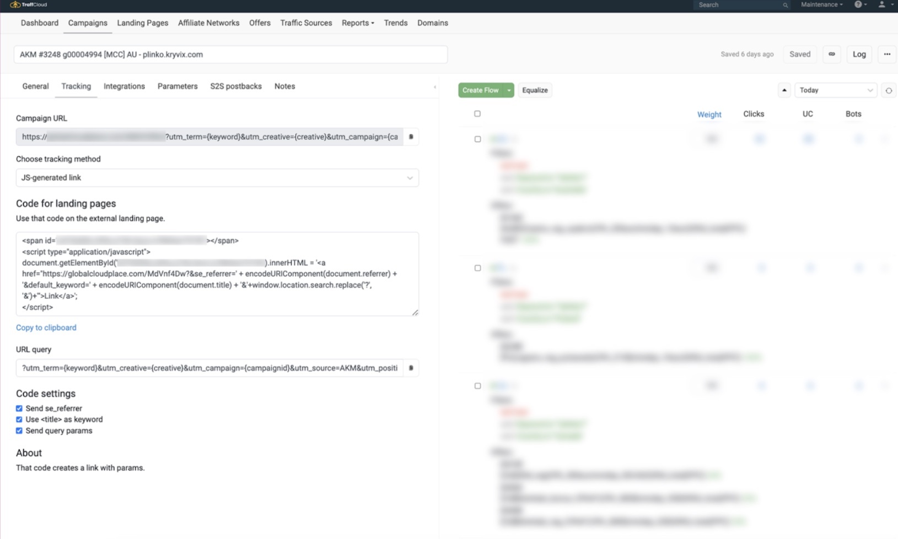Open the Trends page
898x539 pixels.
[x=396, y=23]
